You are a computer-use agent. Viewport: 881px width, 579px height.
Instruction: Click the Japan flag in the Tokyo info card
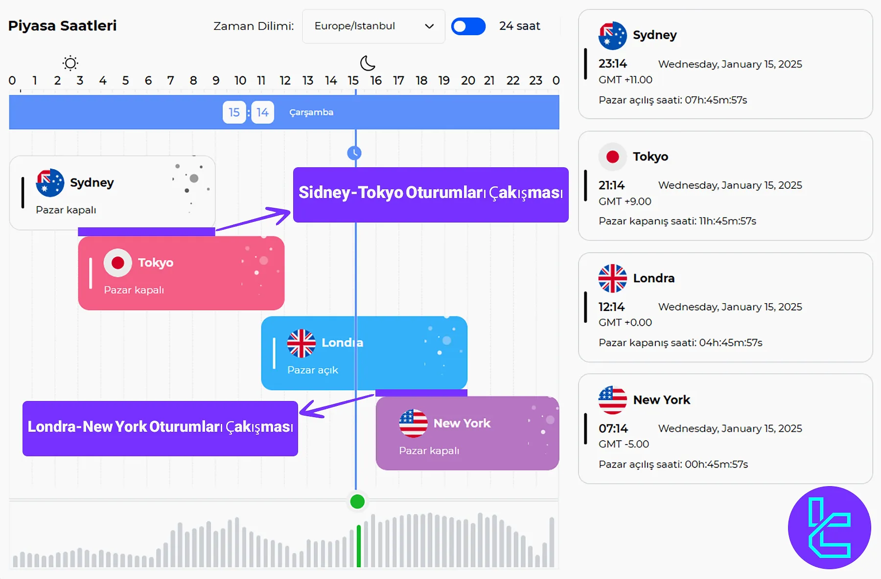[x=612, y=157]
